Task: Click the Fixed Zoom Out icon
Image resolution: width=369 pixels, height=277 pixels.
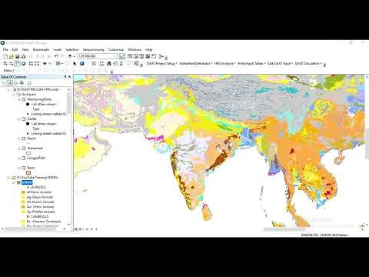Action: (x=37, y=63)
